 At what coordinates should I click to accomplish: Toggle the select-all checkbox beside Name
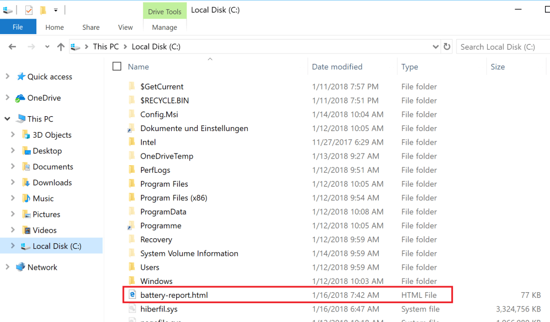117,67
